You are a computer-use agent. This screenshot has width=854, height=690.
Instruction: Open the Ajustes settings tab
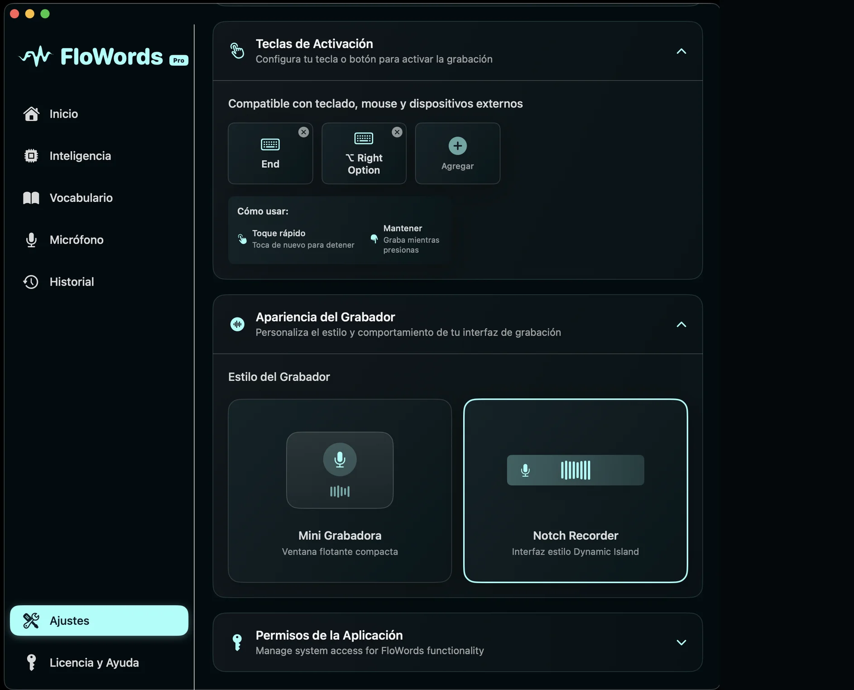click(x=99, y=620)
